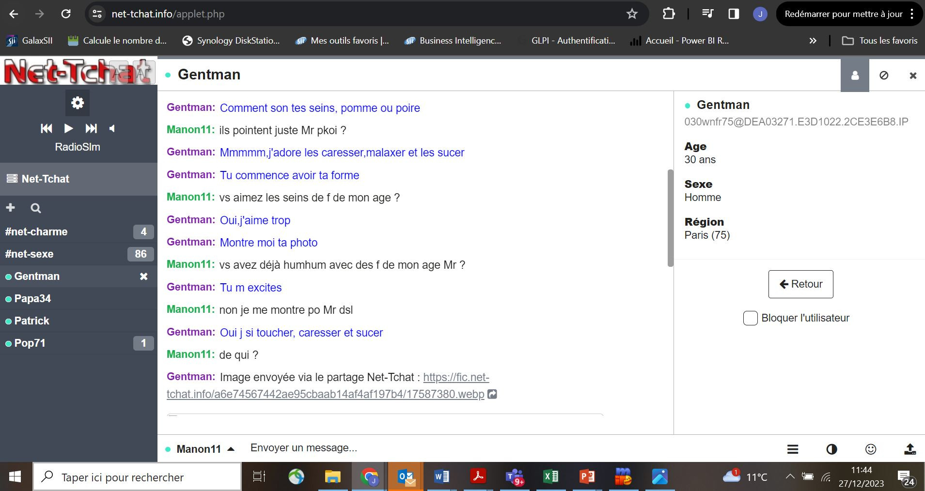Viewport: 925px width, 491px height.
Task: Open the emoji picker
Action: tap(871, 449)
